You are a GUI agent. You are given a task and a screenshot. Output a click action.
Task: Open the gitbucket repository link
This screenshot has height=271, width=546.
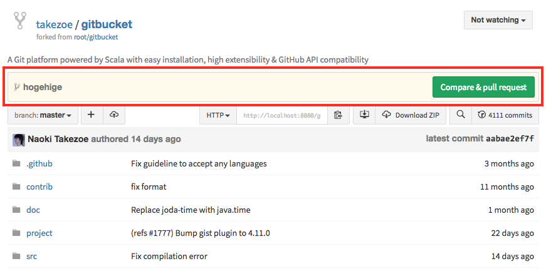107,24
